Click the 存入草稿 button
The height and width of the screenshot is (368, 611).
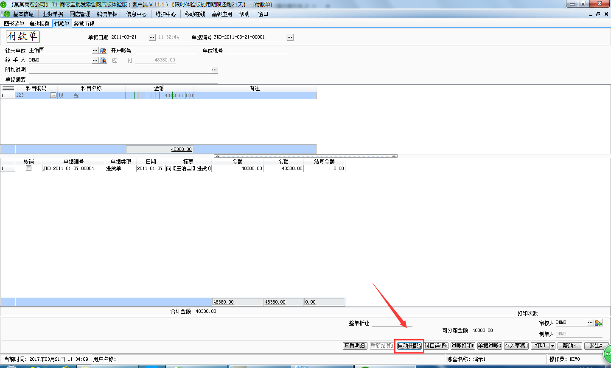(x=516, y=346)
